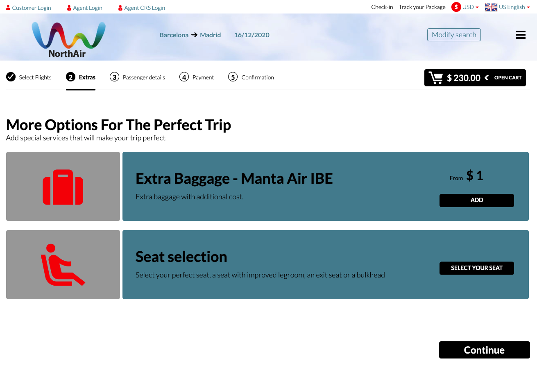Click Modify search button

pyautogui.click(x=454, y=35)
